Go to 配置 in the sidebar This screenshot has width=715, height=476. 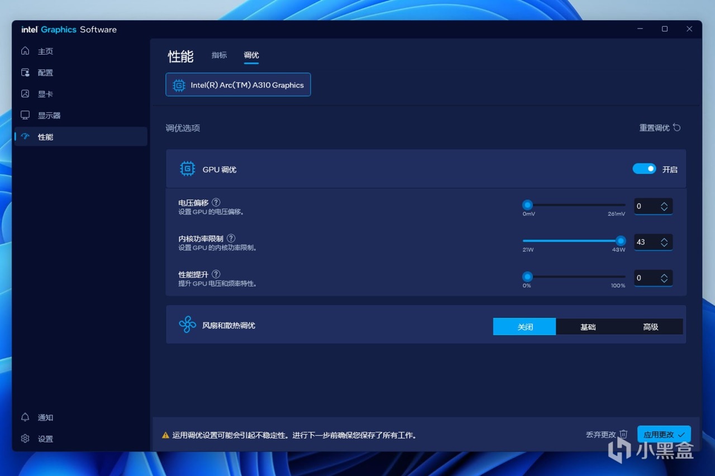[80, 73]
